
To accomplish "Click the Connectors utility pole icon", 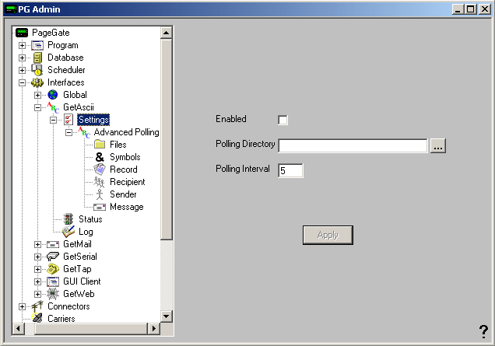I will pyautogui.click(x=37, y=306).
